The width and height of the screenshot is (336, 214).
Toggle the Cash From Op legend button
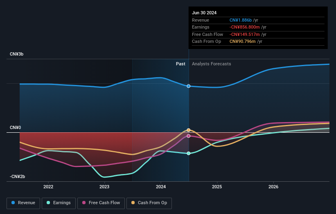(x=149, y=203)
